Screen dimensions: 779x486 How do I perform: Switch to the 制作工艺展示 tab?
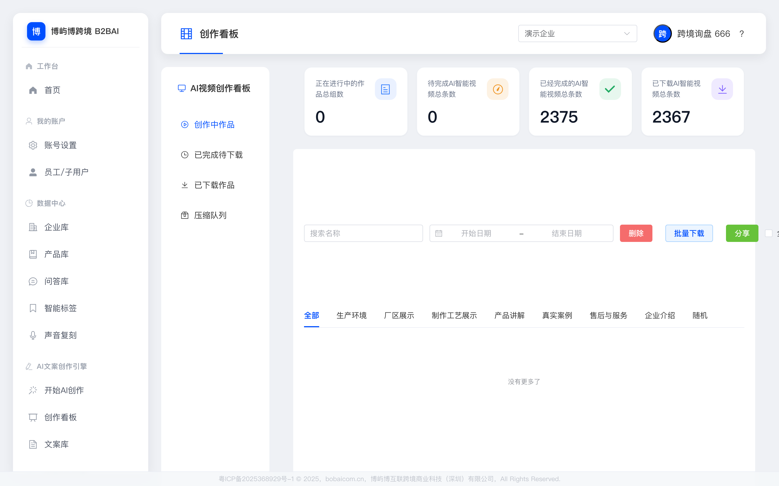click(454, 315)
